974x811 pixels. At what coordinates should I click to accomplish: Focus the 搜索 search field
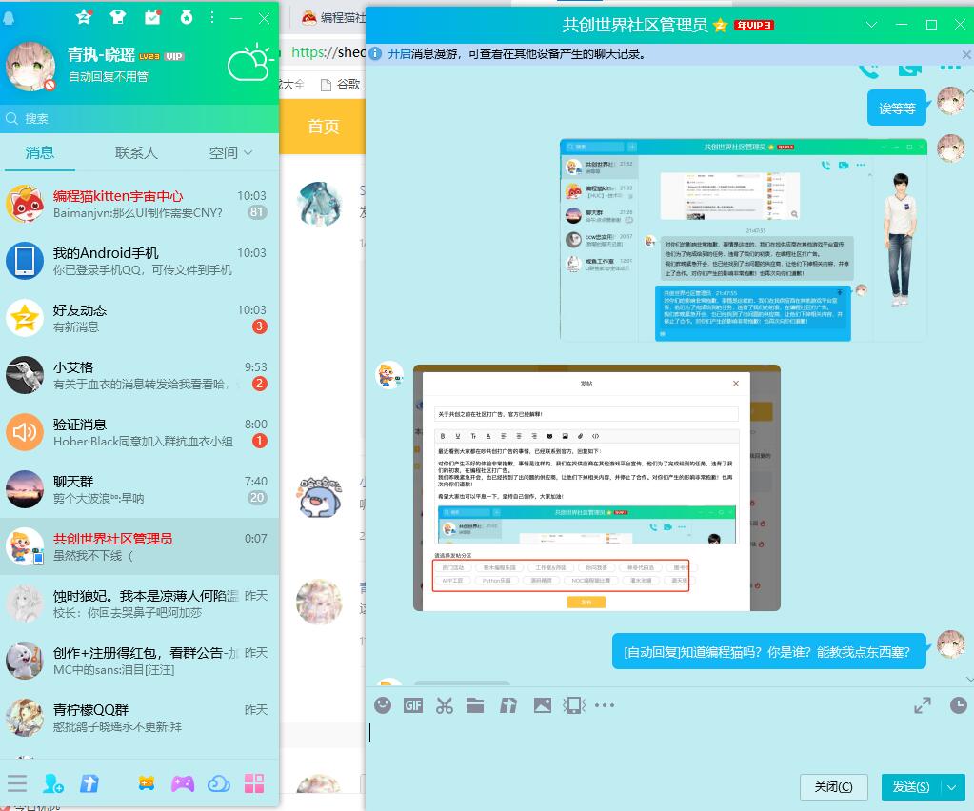point(139,119)
